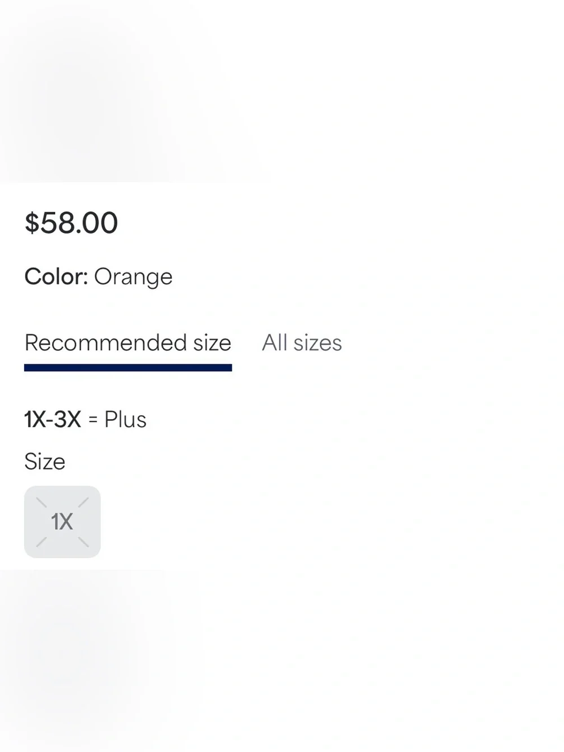Select the unavailable 1X size swatch

coord(62,522)
